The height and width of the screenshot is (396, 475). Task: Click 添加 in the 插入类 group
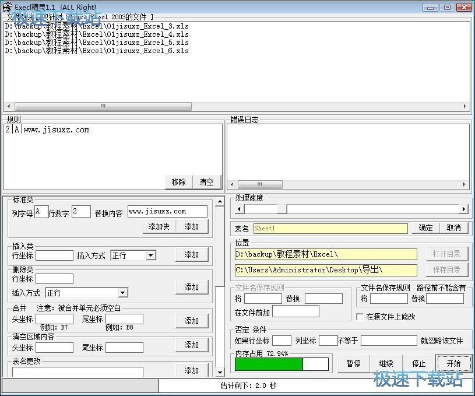(192, 254)
